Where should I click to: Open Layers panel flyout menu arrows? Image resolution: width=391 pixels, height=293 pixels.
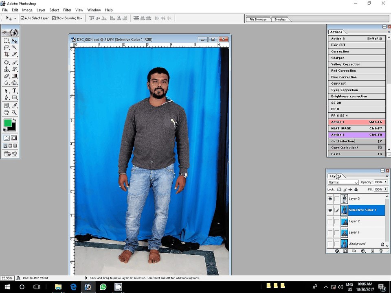point(387,176)
